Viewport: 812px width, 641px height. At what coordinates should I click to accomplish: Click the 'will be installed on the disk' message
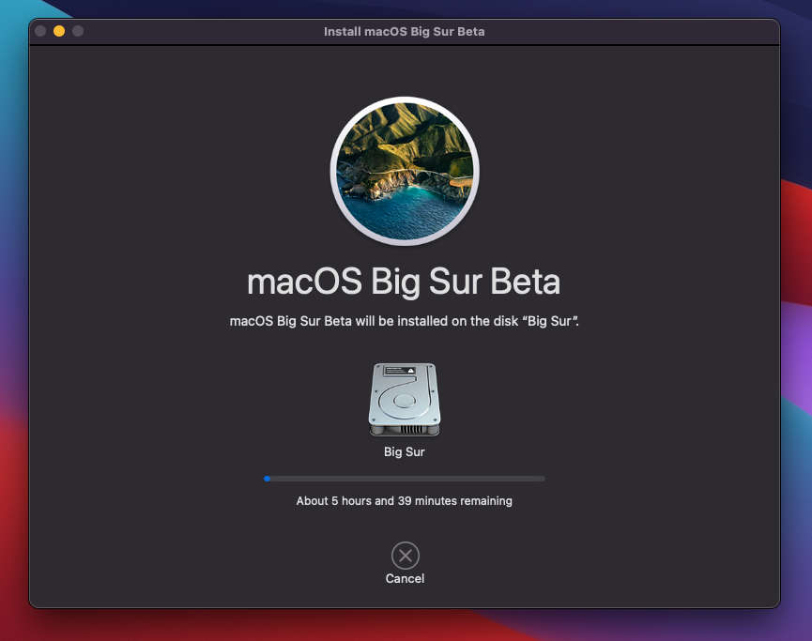(405, 321)
